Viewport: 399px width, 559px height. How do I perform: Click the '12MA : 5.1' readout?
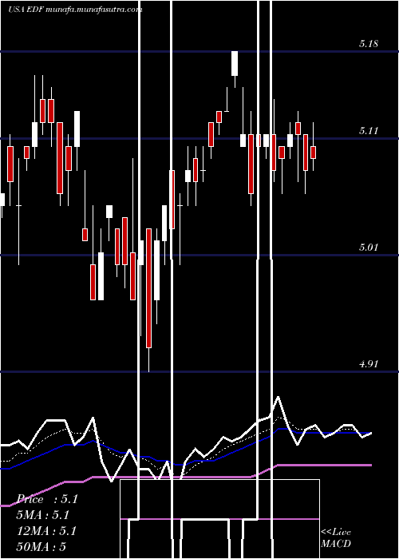[x=46, y=531]
